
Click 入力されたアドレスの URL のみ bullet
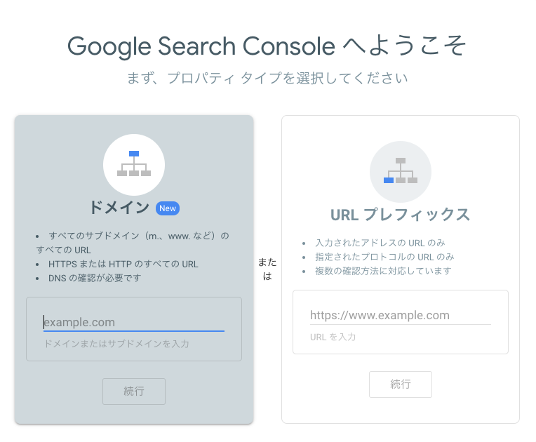tap(380, 243)
